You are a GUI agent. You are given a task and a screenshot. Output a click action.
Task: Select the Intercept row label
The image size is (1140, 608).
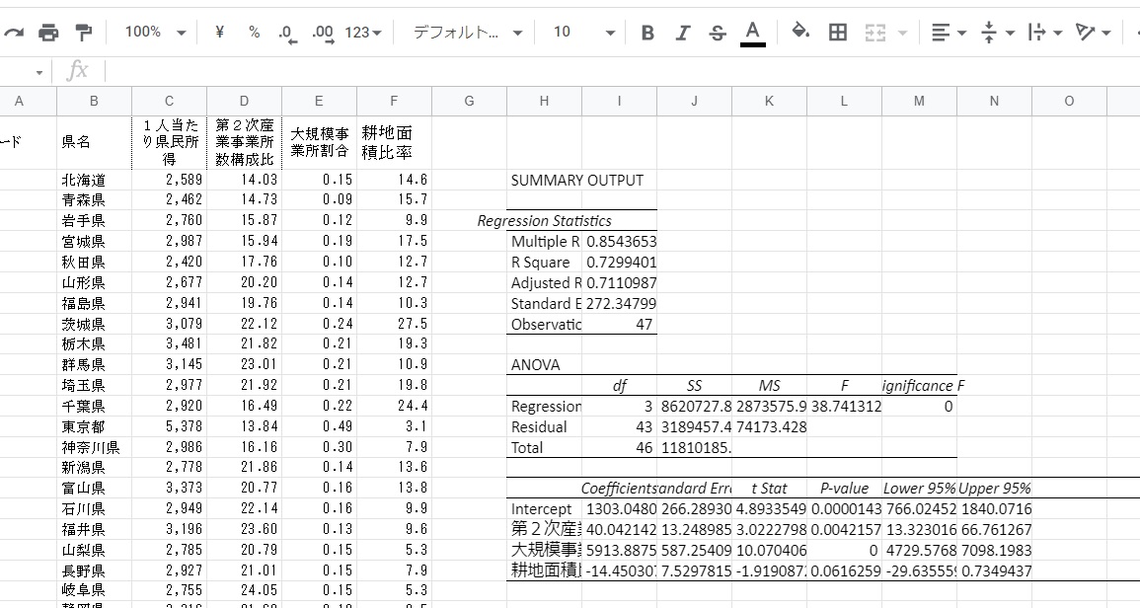544,509
